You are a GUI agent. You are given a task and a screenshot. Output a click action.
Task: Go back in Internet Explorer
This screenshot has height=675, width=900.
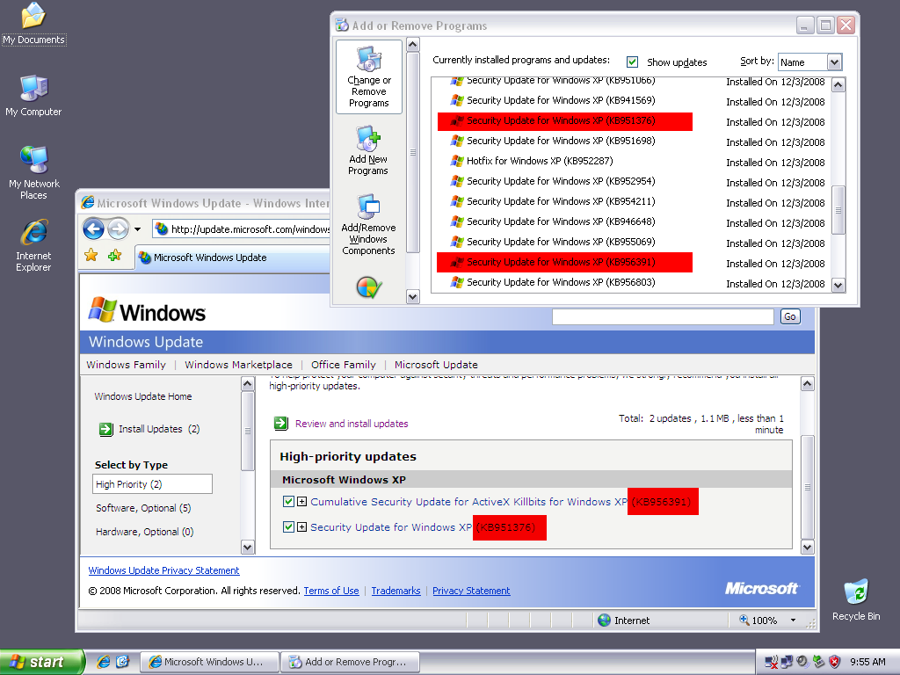coord(93,229)
